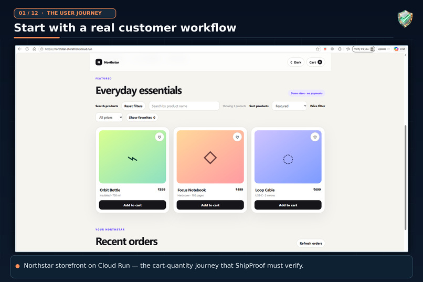Add Loop Cable to cart

click(x=288, y=205)
